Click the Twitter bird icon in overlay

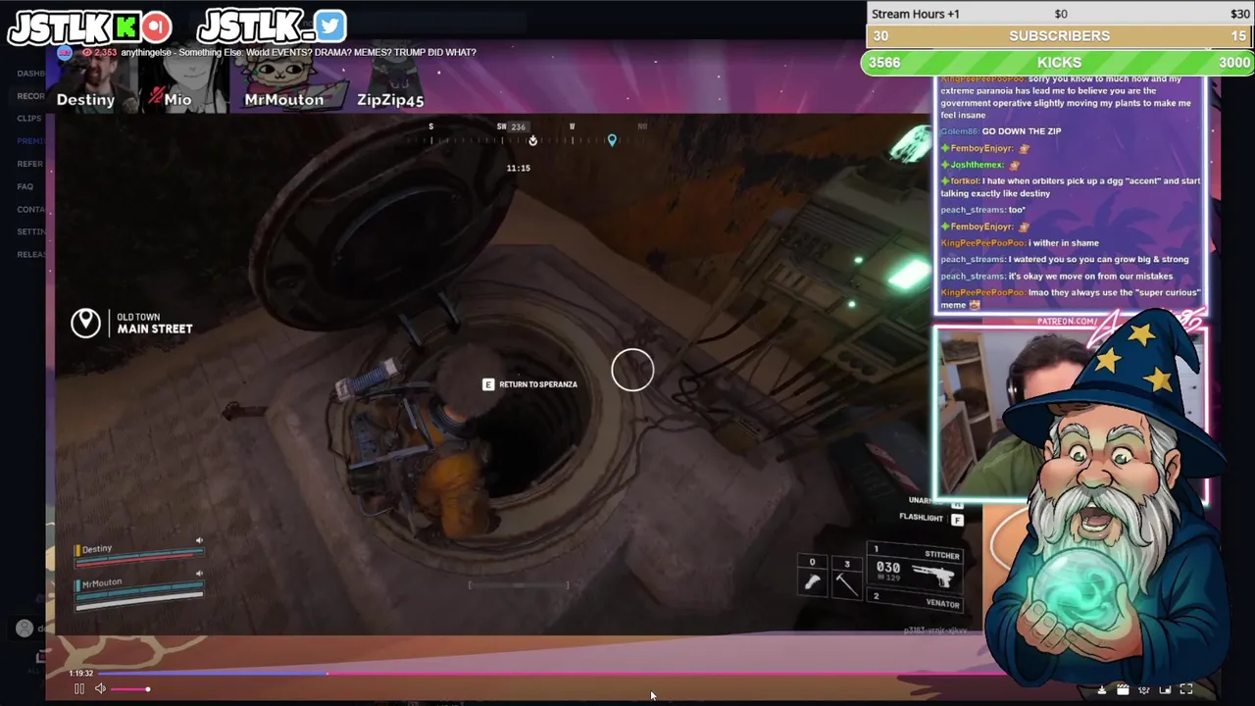pyautogui.click(x=330, y=26)
